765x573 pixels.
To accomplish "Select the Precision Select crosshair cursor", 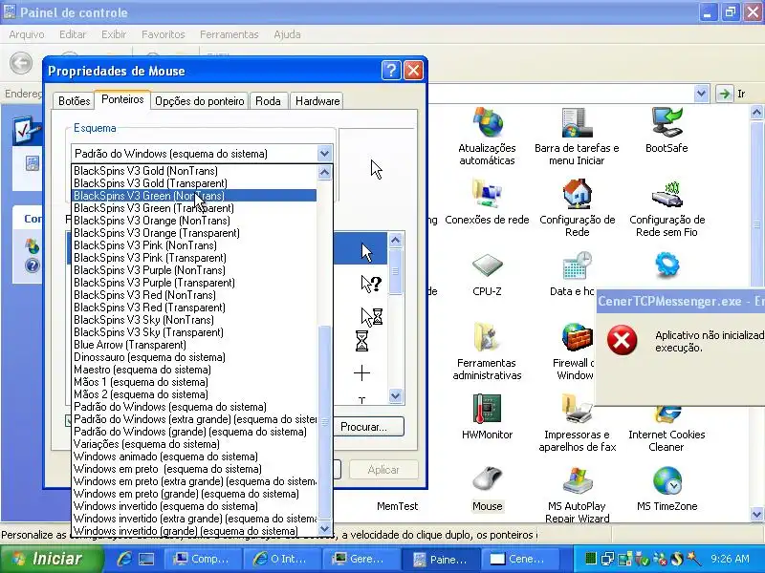I will pyautogui.click(x=361, y=373).
